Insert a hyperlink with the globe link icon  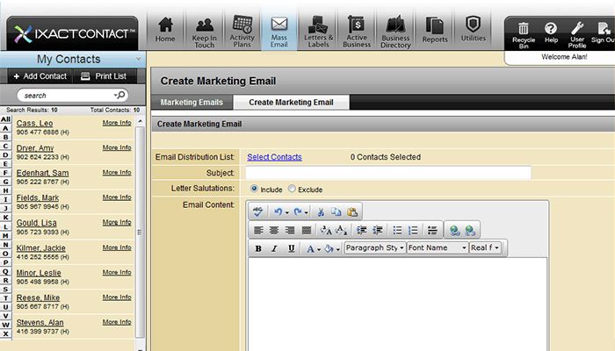(x=454, y=230)
